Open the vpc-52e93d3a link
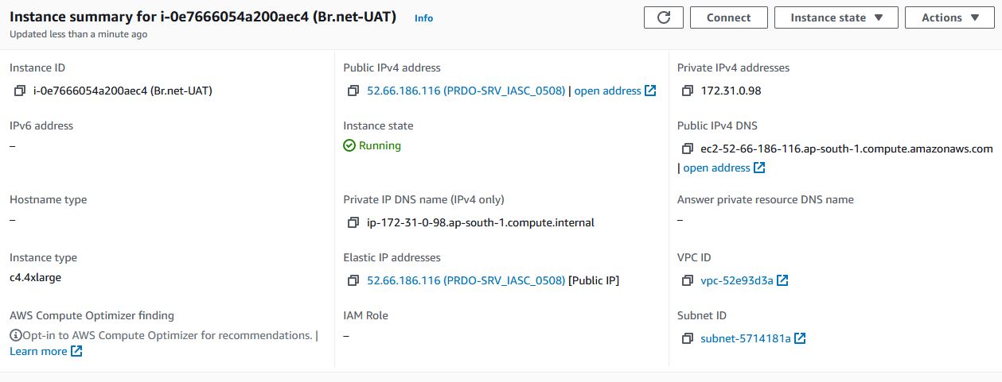Viewport: 1002px width, 382px height. tap(744, 280)
